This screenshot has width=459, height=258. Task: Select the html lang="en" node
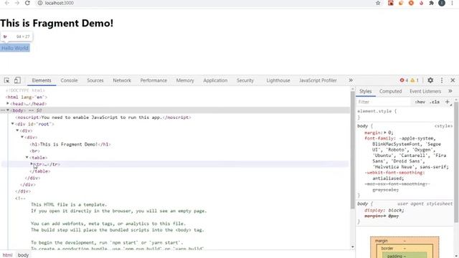(x=27, y=97)
